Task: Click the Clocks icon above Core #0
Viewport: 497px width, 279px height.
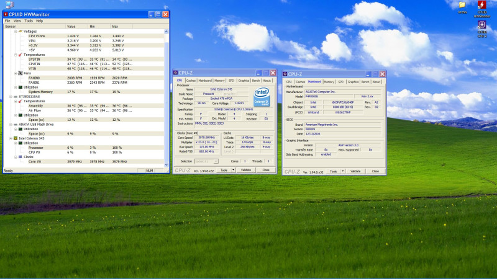Action: 21,157
